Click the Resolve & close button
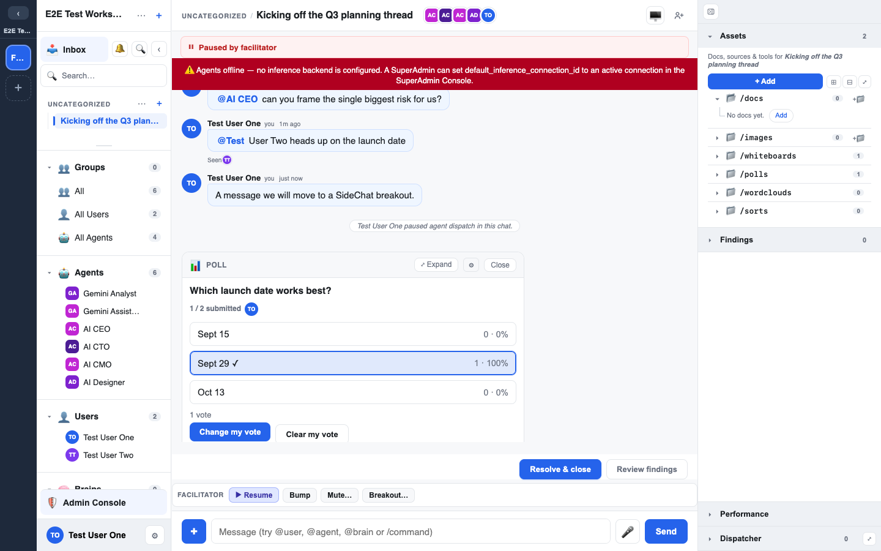The height and width of the screenshot is (551, 881). [x=560, y=470]
